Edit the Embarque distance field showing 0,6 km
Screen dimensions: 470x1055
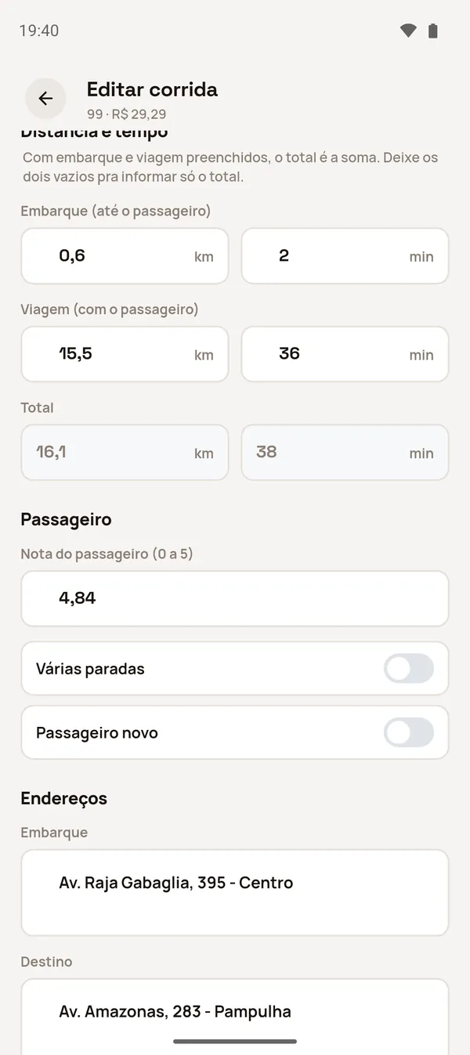coord(125,256)
